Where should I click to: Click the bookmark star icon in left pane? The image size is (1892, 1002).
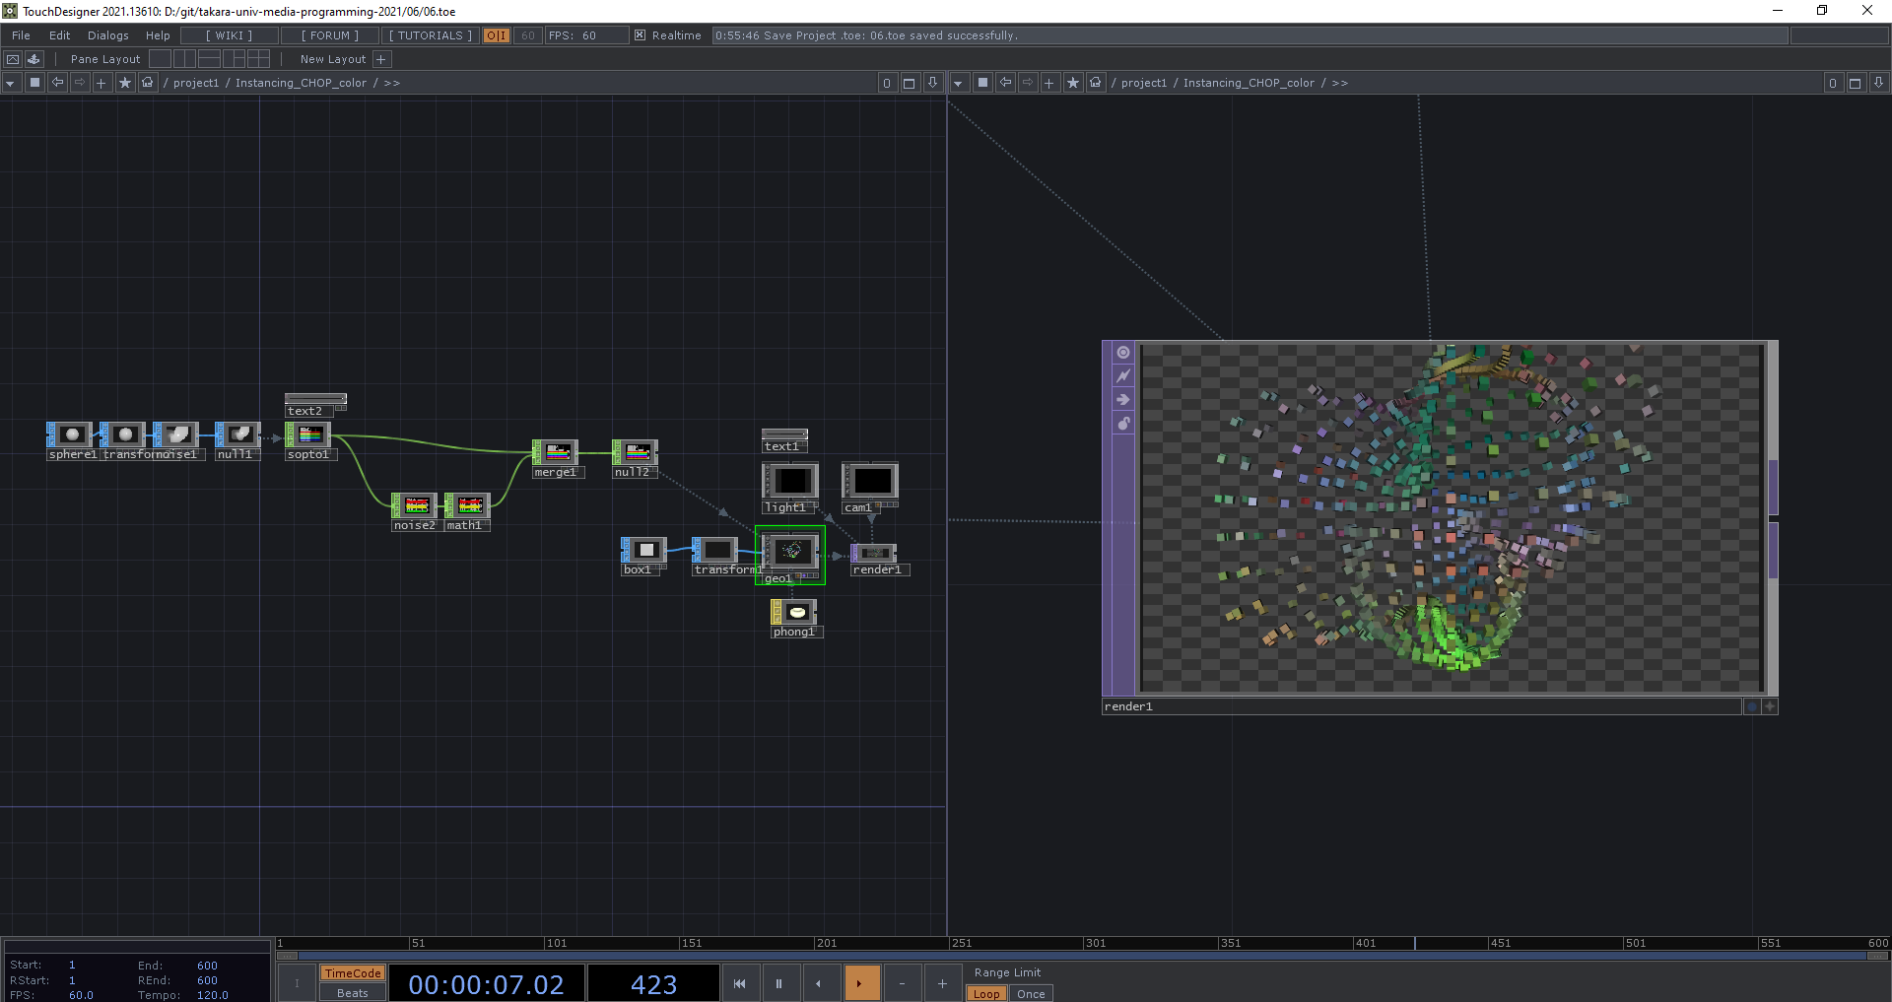(124, 83)
